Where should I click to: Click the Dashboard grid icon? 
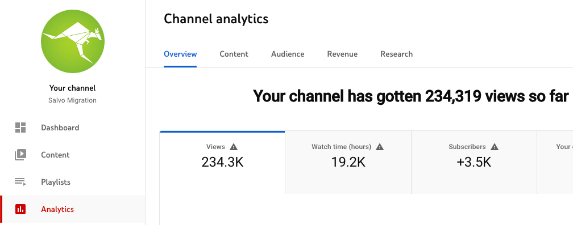[20, 128]
